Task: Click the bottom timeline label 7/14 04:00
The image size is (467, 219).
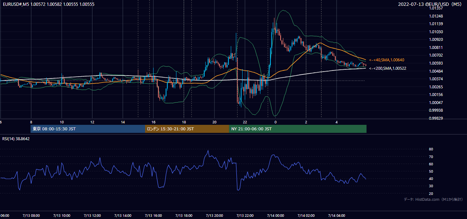Action: [337, 215]
